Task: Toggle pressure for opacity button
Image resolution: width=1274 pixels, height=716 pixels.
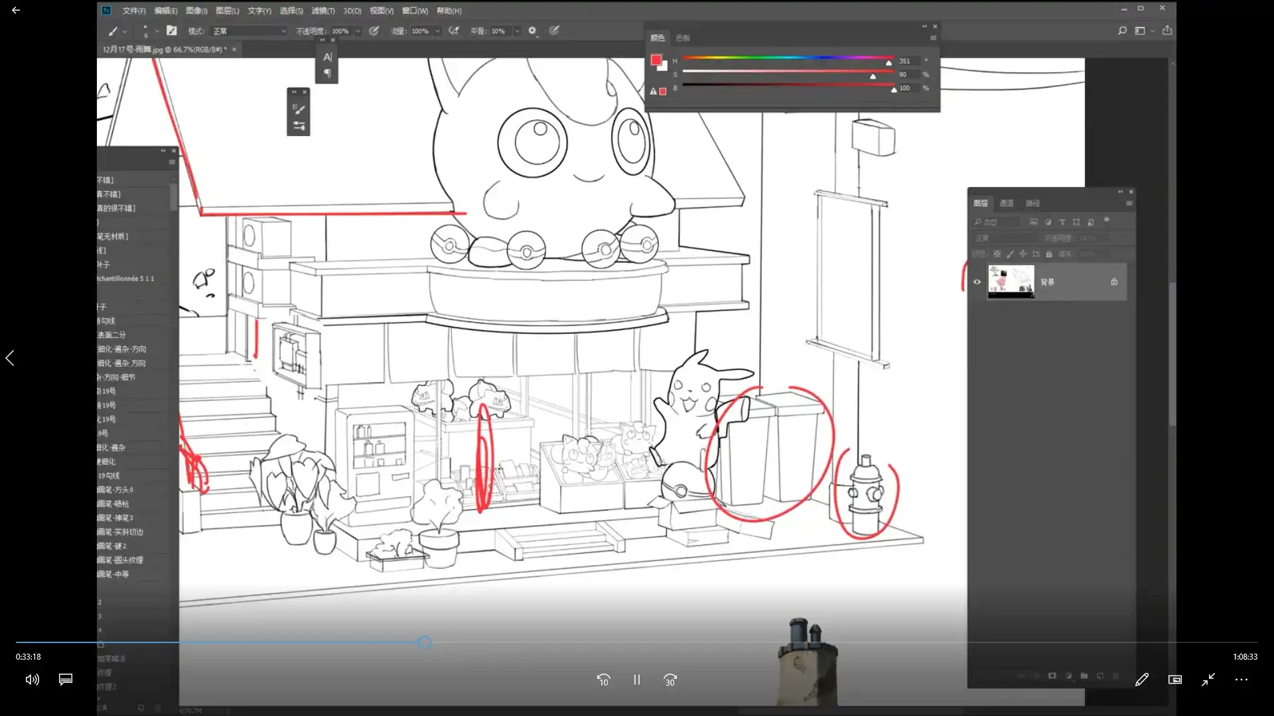Action: tap(374, 30)
